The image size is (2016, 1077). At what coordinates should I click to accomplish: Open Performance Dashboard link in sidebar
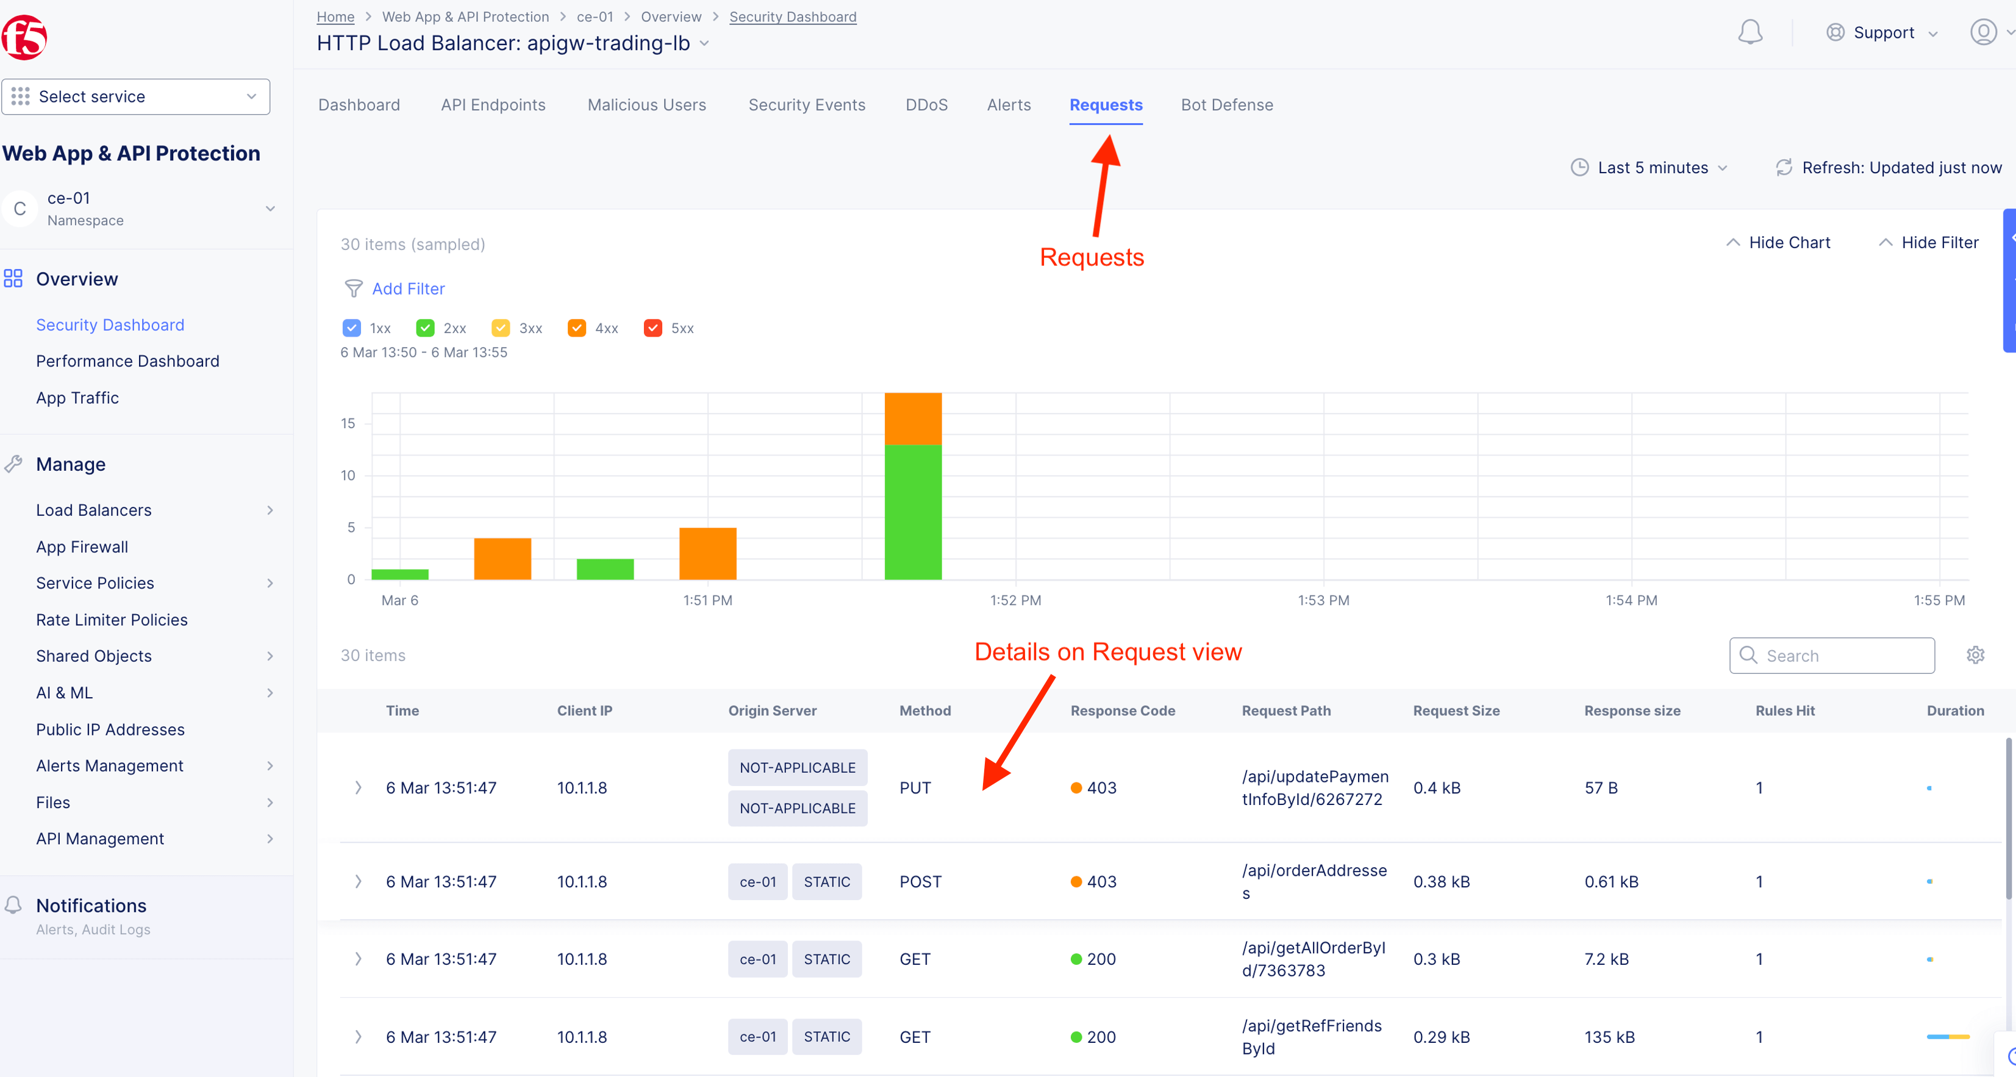point(127,361)
